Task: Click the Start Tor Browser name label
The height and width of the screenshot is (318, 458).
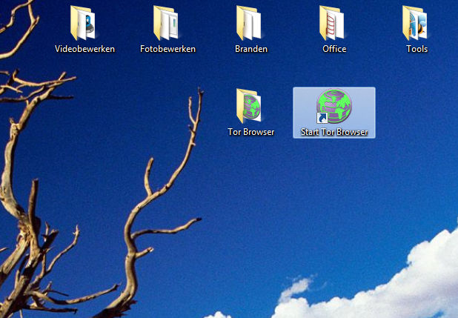Action: tap(334, 133)
